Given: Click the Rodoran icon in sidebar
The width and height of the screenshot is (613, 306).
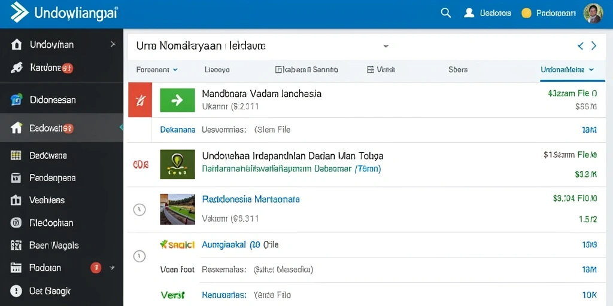Looking at the screenshot, I should pyautogui.click(x=16, y=268).
